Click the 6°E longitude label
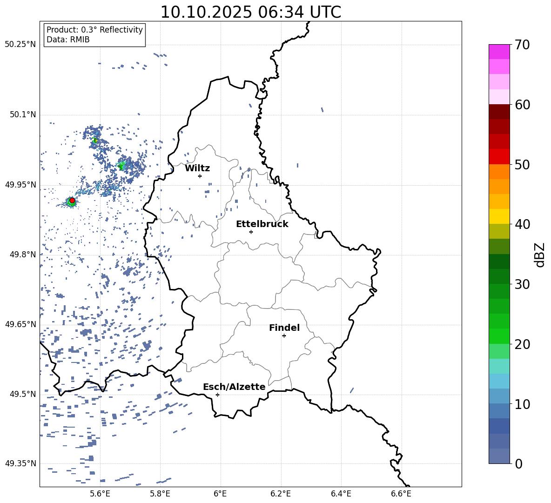551x503 pixels. 220,494
